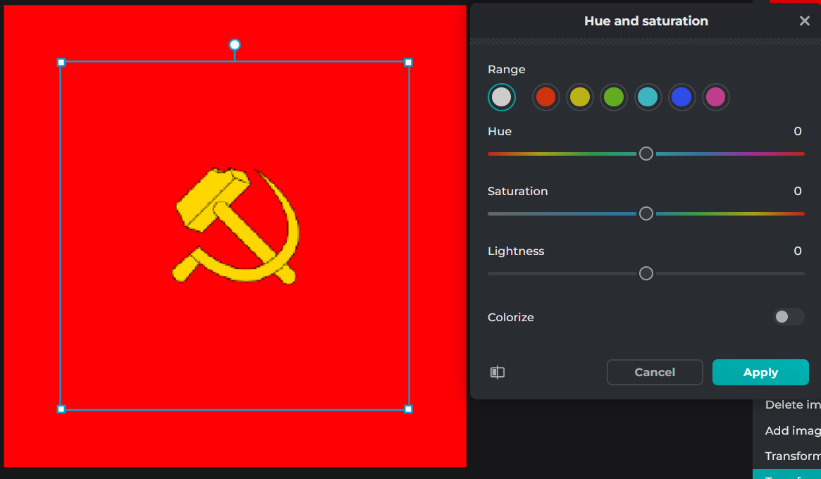Enable the Colorize toggle
821x479 pixels.
(x=788, y=317)
